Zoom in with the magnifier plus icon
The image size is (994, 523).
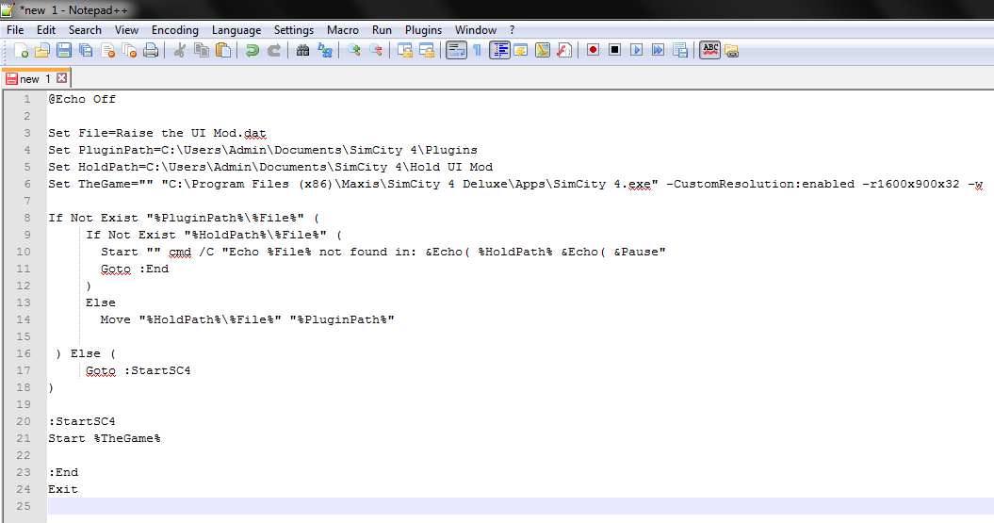tap(353, 50)
